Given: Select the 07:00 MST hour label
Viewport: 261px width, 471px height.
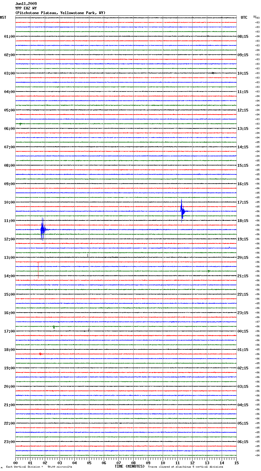Looking at the screenshot, I should pos(10,147).
